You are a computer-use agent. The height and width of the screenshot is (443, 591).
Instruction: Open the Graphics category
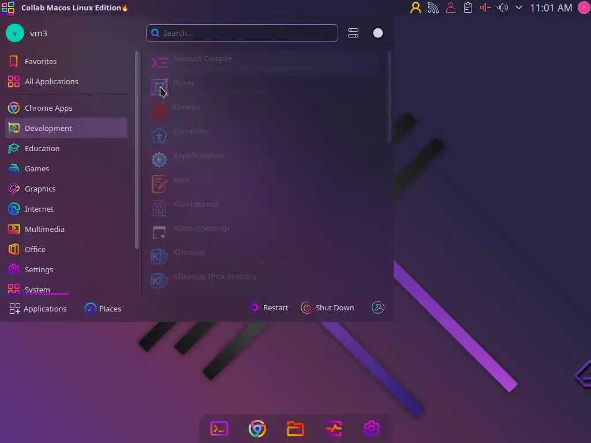coord(66,189)
